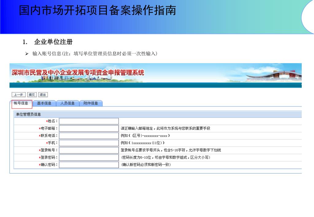Click the slide title 国内市场开拓项目备案操作指南
Image resolution: width=314 pixels, height=217 pixels.
[97, 10]
